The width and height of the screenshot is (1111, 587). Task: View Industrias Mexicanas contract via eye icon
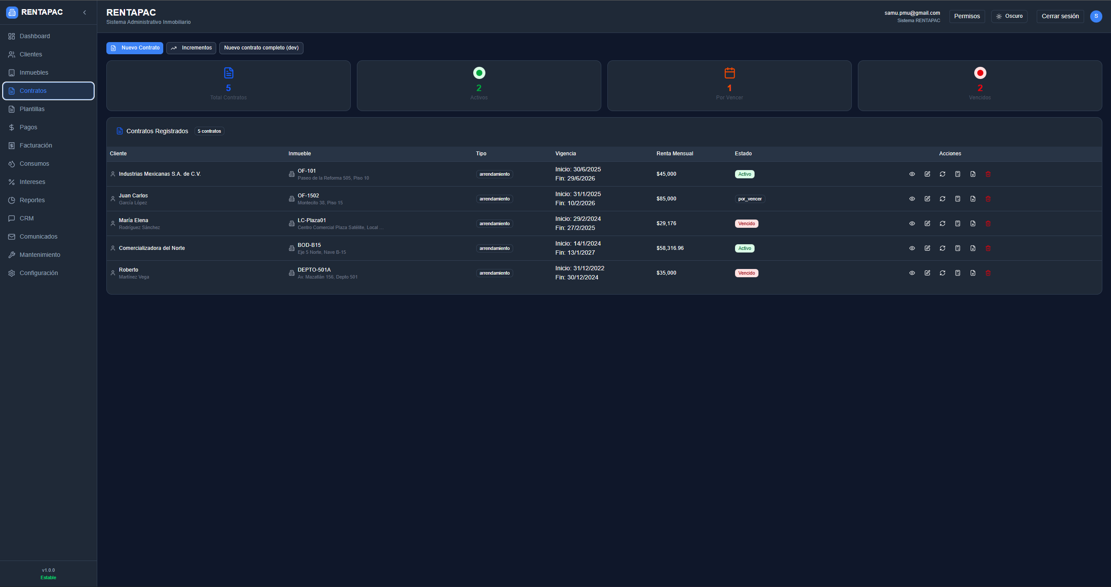[912, 174]
